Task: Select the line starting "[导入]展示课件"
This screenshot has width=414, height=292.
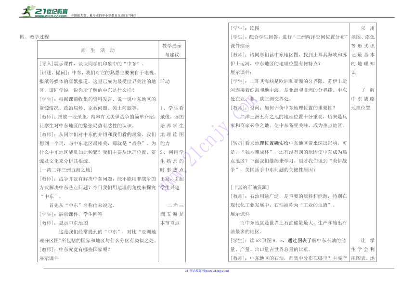Action: [x=92, y=64]
